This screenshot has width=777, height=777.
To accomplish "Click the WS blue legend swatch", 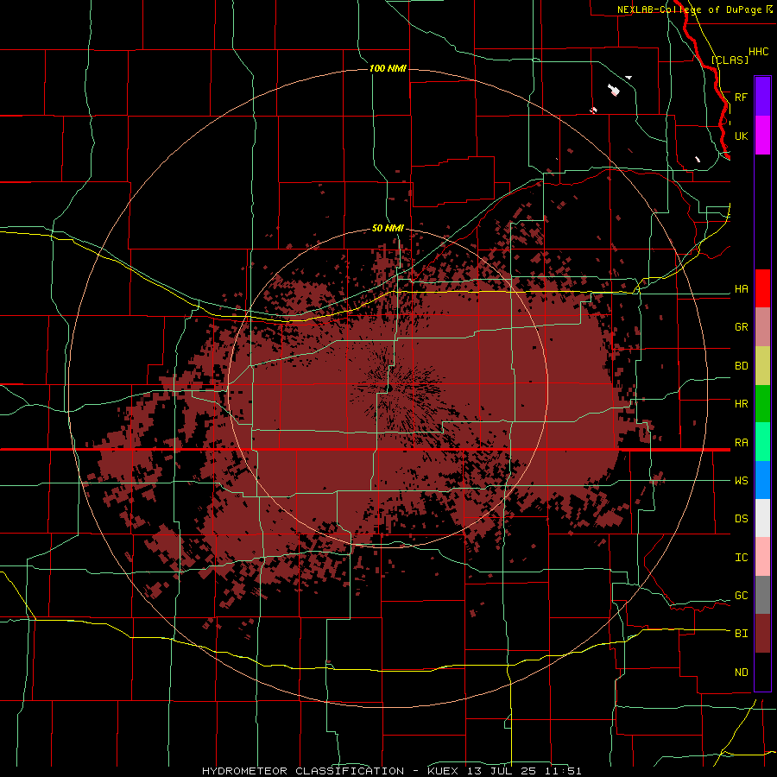I will tap(762, 480).
